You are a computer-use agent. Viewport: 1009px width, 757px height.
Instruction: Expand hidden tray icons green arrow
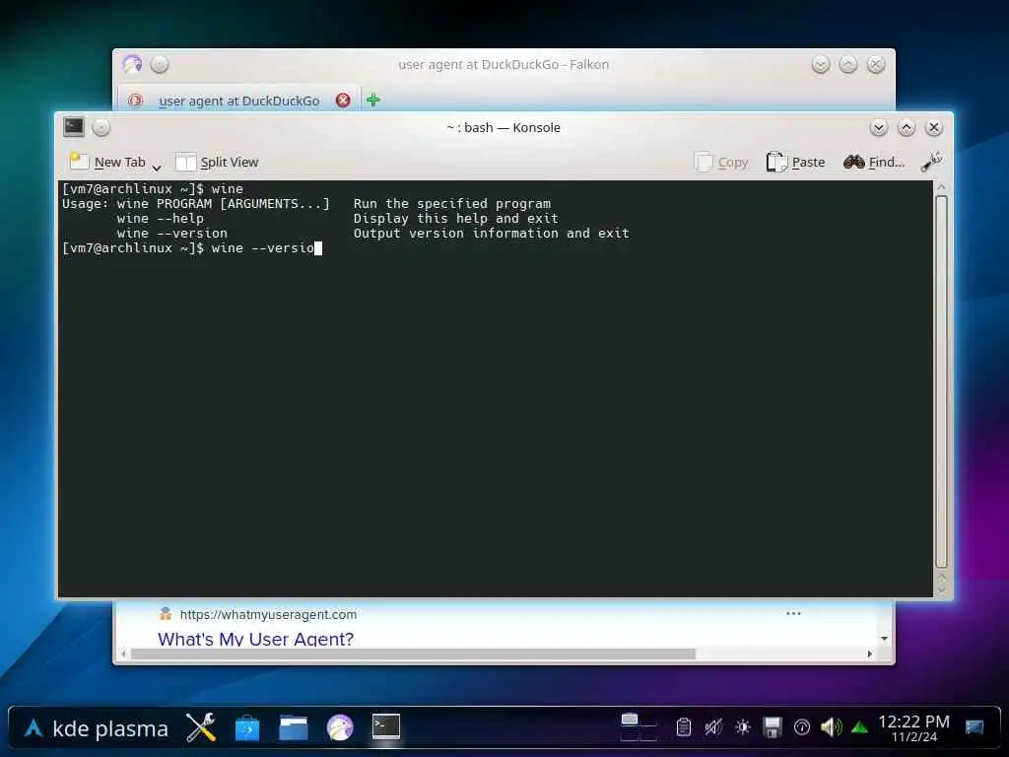click(x=859, y=728)
